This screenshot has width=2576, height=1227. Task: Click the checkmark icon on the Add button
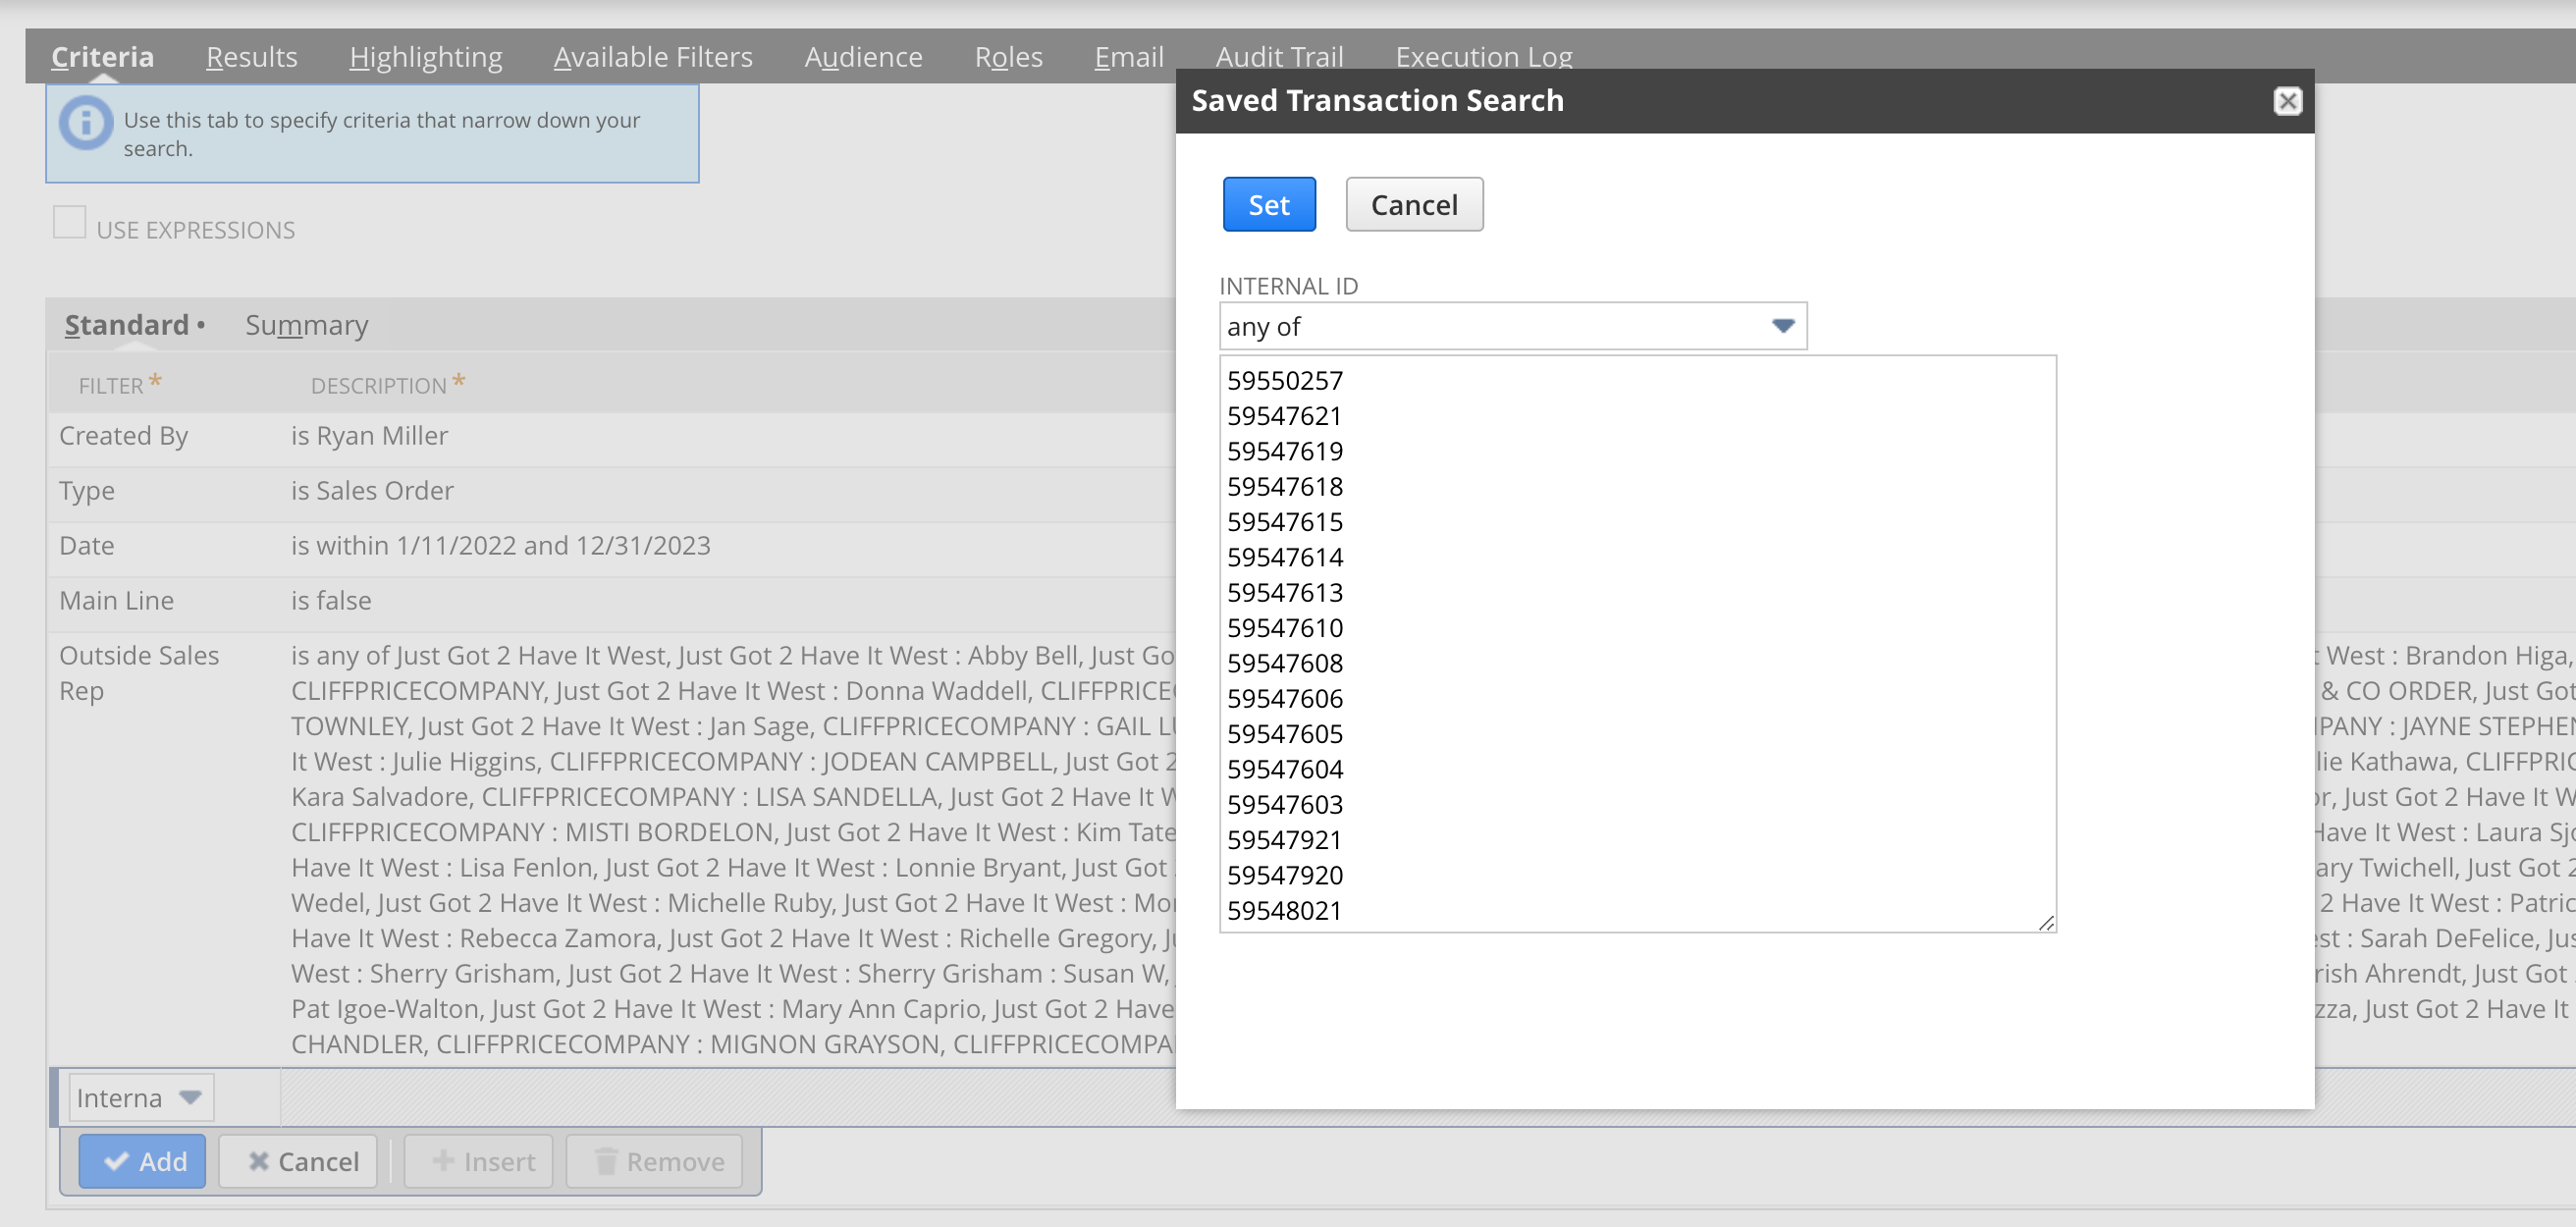tap(117, 1161)
